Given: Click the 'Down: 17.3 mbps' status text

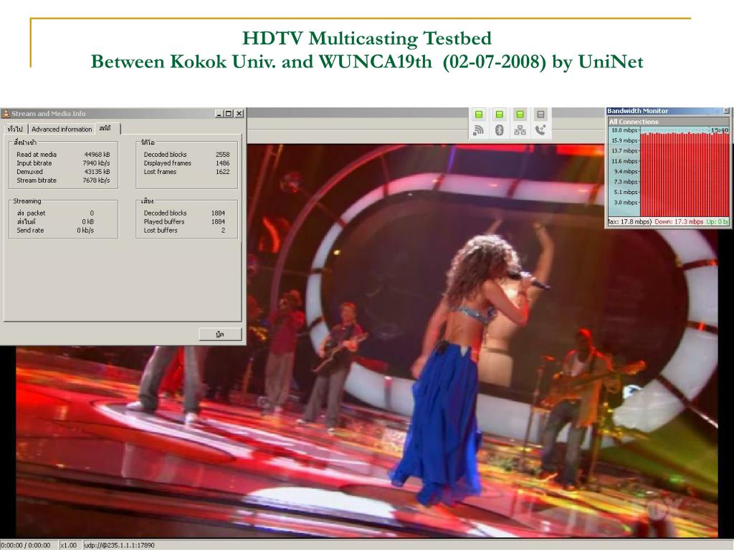Looking at the screenshot, I should click(x=679, y=222).
